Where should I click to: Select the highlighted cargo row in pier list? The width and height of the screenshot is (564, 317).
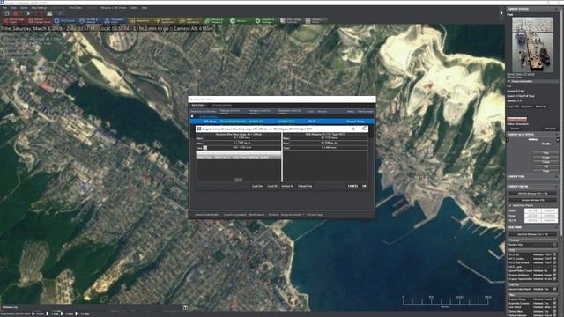[239, 157]
